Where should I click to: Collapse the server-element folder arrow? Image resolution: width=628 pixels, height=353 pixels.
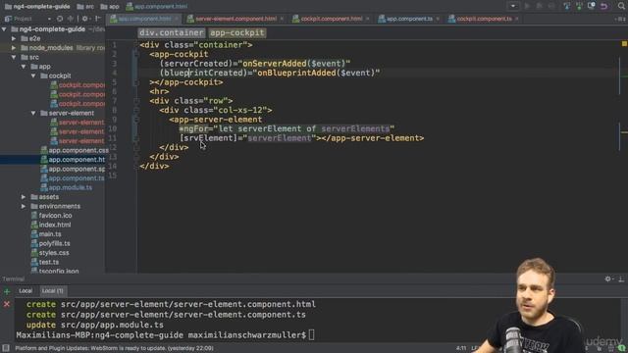point(33,114)
